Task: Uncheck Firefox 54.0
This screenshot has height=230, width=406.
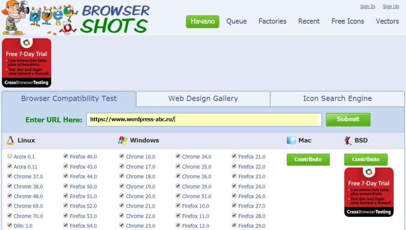Action: [x=65, y=225]
